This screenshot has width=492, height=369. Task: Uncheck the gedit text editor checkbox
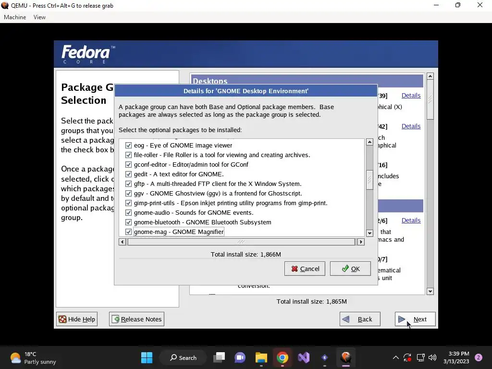[128, 174]
